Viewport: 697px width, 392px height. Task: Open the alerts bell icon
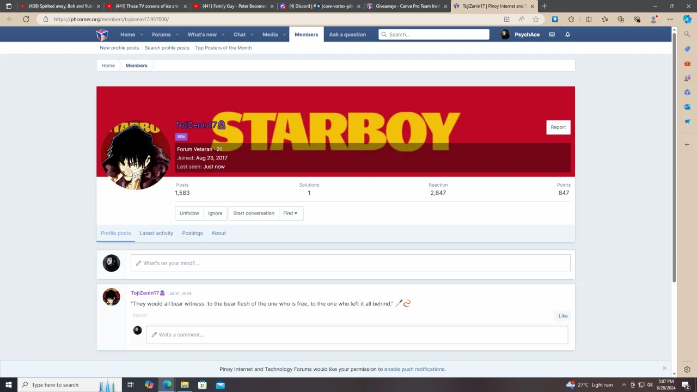567,34
